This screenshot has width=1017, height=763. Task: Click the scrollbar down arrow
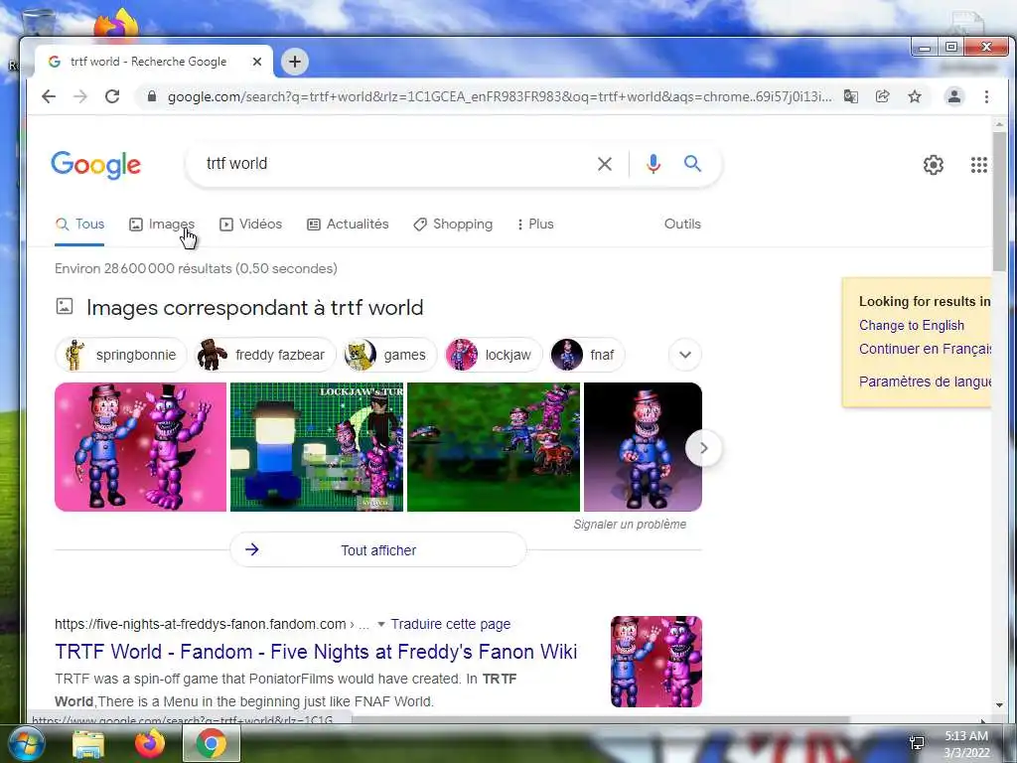999,705
